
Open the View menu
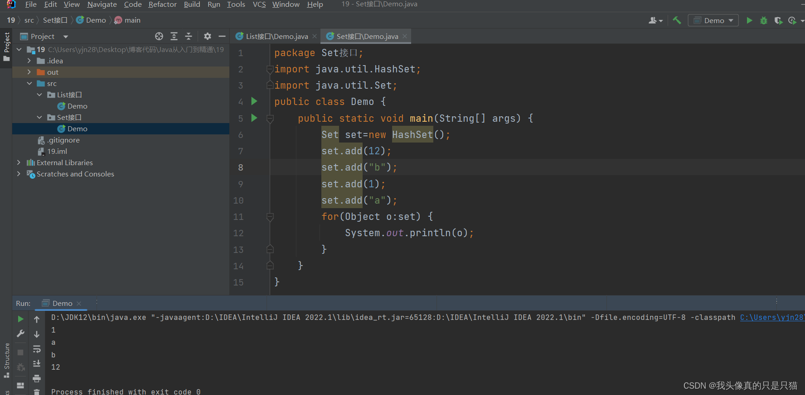click(x=72, y=5)
